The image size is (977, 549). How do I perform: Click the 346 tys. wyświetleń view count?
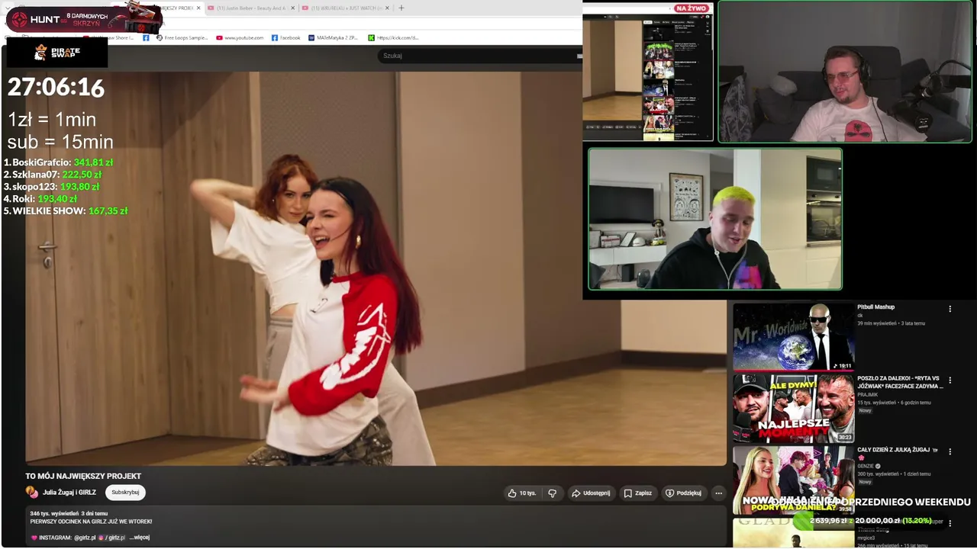(53, 514)
